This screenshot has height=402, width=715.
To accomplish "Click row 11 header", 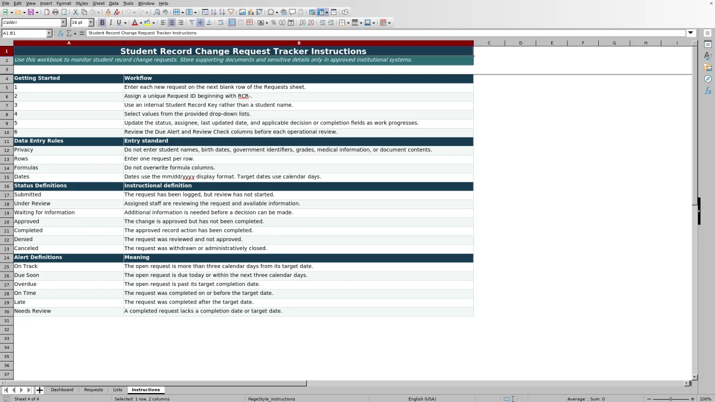I will 7,141.
